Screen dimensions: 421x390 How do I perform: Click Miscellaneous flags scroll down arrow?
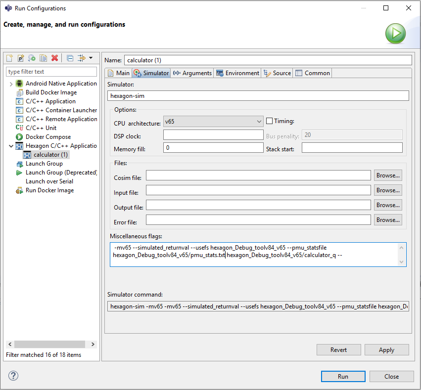coord(401,262)
